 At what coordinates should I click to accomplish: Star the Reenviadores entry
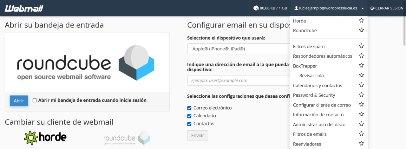tap(361, 144)
